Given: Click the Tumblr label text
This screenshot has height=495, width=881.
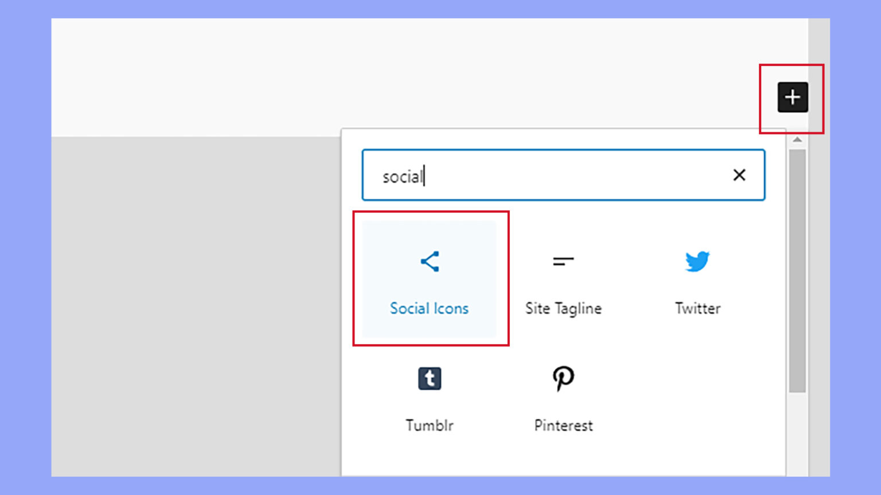Looking at the screenshot, I should click(x=430, y=425).
